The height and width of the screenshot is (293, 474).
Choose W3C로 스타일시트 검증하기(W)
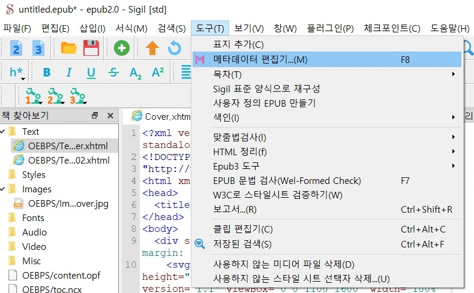coord(327,195)
